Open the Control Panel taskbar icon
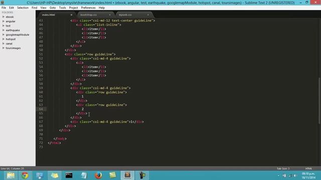 tap(40, 175)
